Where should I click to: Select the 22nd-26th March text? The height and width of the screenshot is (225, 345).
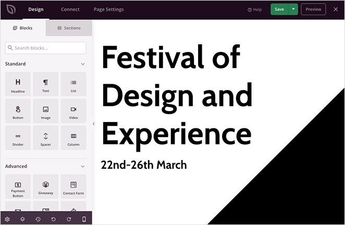(144, 165)
